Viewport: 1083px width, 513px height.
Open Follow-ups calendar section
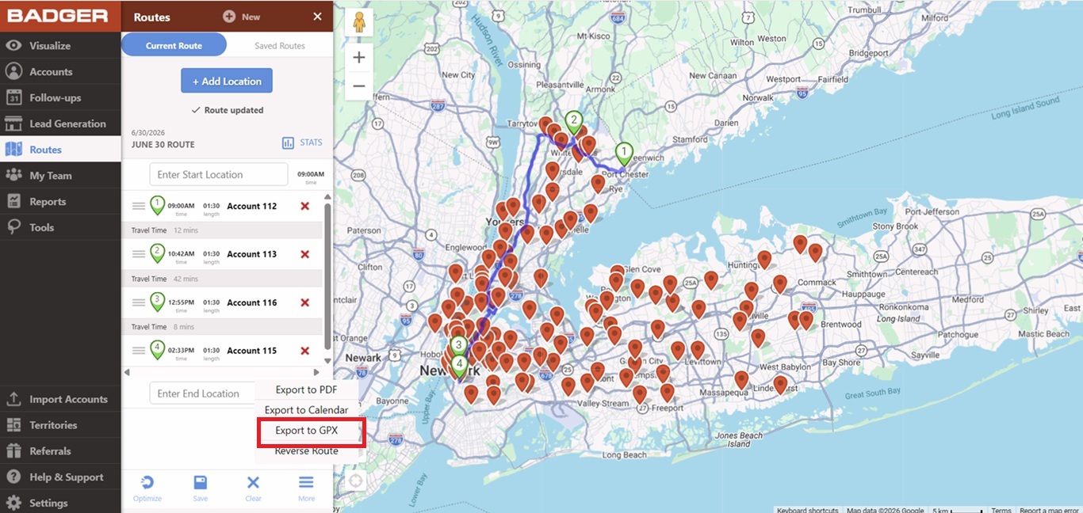pyautogui.click(x=60, y=98)
